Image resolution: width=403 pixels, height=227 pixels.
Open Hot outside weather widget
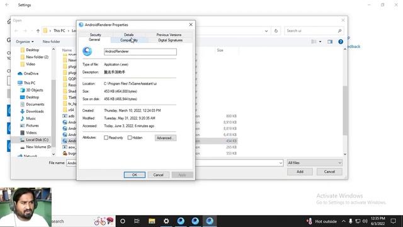pos(321,221)
